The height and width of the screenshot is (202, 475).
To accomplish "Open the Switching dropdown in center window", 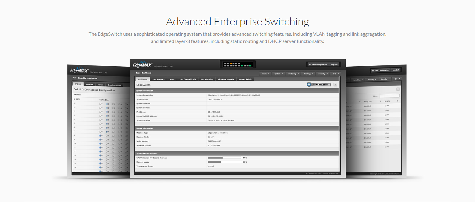I will (293, 74).
